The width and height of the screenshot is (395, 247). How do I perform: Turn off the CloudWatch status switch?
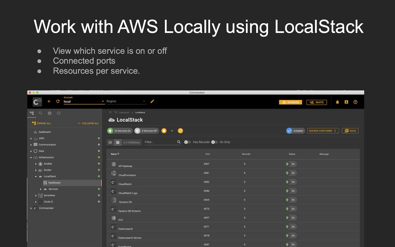click(x=291, y=182)
